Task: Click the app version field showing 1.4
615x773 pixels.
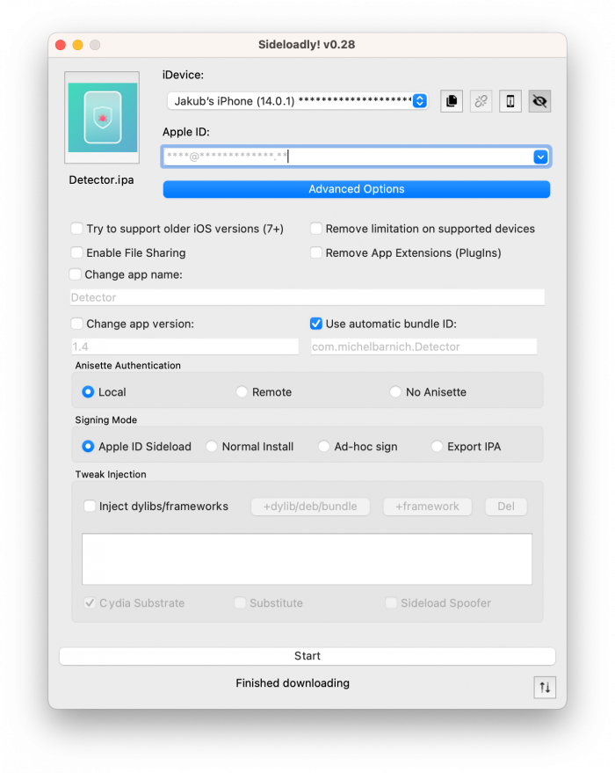Action: (x=185, y=346)
